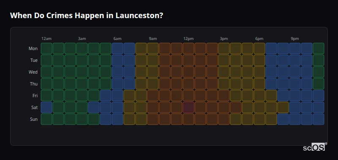Click the "Mon" row label

point(33,48)
